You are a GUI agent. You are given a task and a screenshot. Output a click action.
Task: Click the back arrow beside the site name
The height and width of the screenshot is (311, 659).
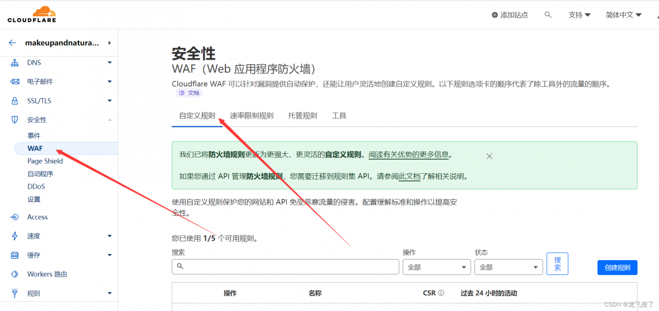click(x=12, y=43)
